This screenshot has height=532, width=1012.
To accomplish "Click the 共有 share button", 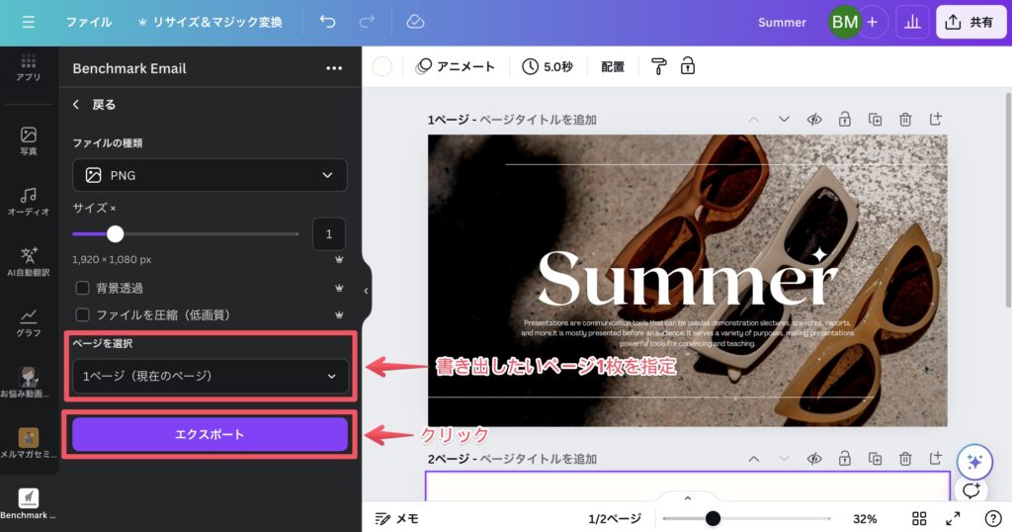I will tap(970, 22).
